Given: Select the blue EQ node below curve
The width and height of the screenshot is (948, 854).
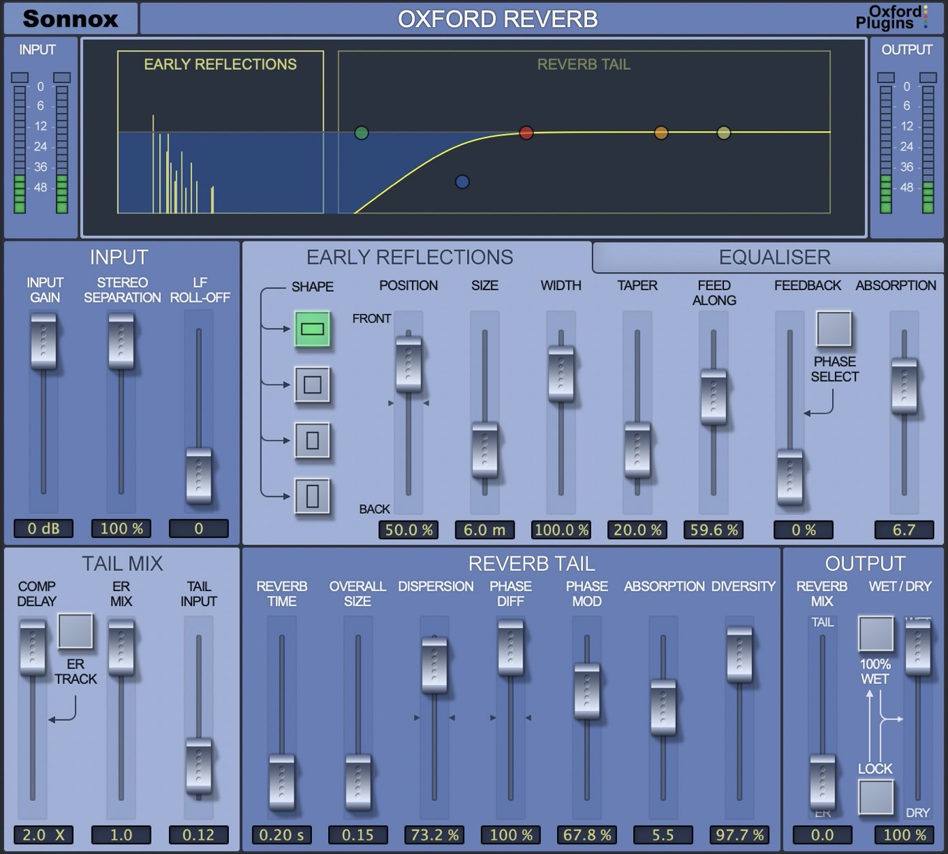Looking at the screenshot, I should coord(462,182).
